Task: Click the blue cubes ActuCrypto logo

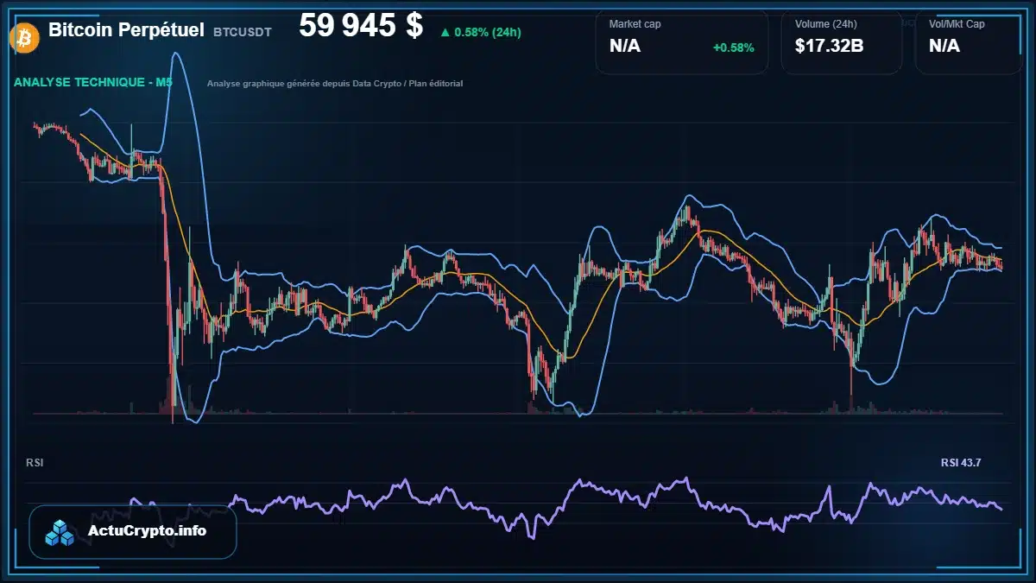Action: pyautogui.click(x=60, y=532)
